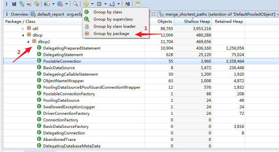Screen dimensions: 279x152
Task: Open the thread overview gear icon
Action: [x=37, y=4]
